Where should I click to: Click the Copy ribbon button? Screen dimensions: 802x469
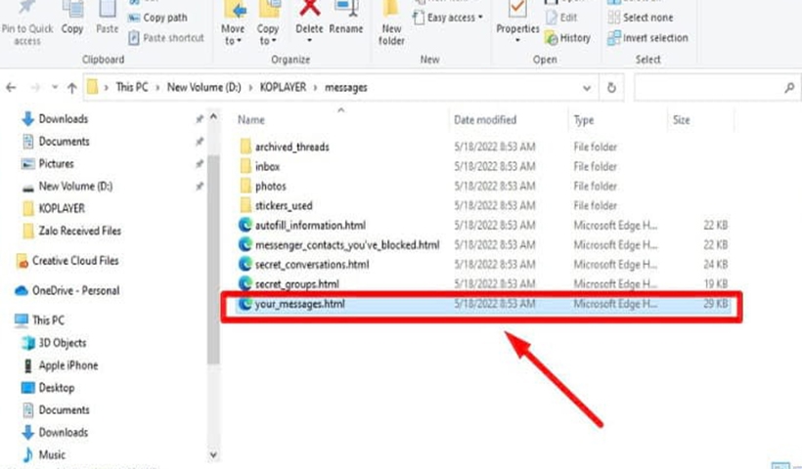(72, 19)
